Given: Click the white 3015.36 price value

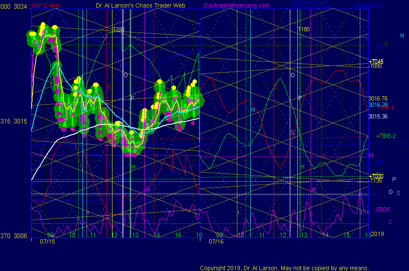Looking at the screenshot, I should coord(378,116).
